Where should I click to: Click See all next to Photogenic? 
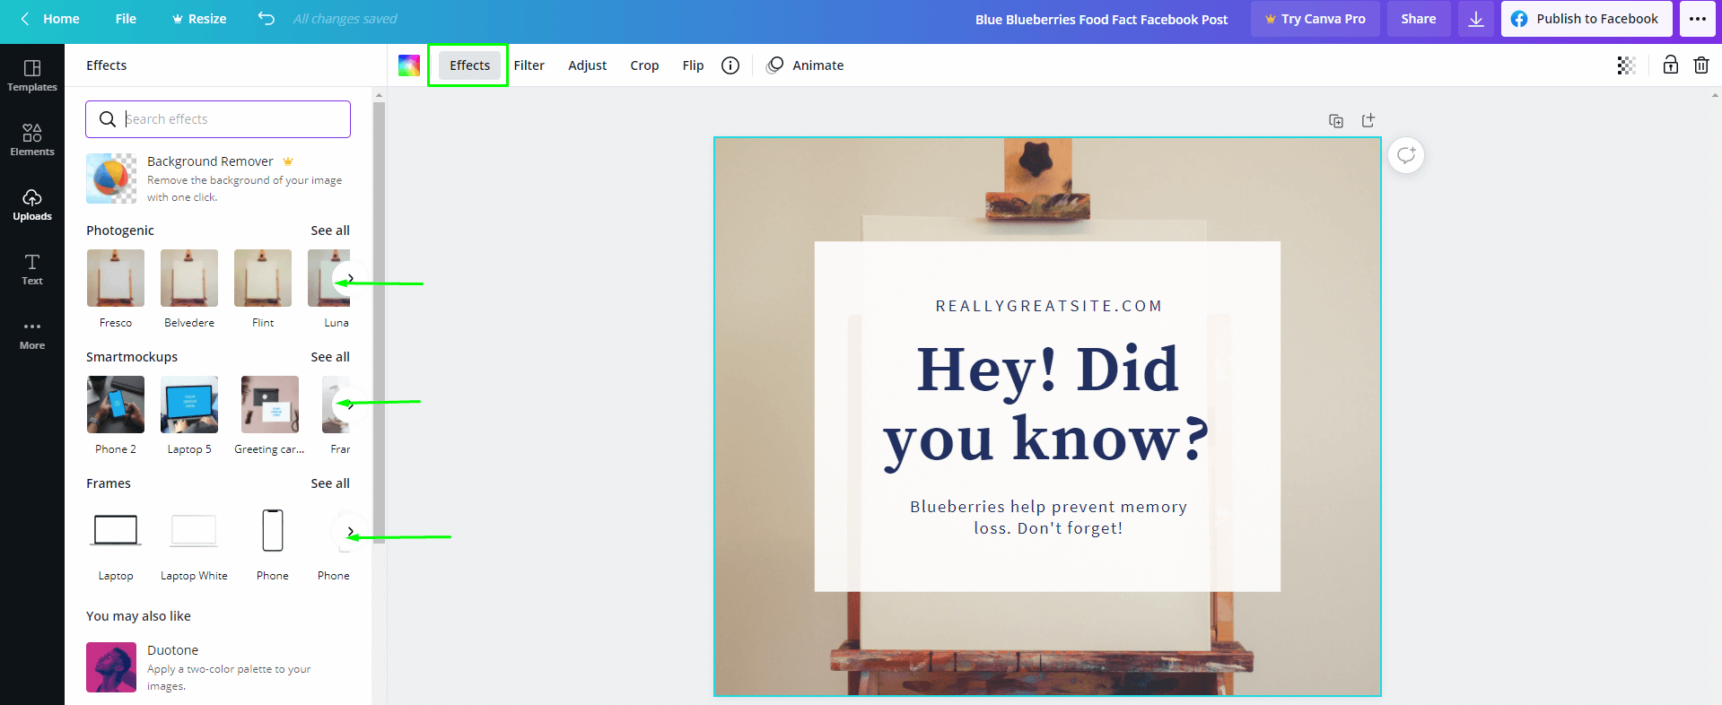click(330, 231)
